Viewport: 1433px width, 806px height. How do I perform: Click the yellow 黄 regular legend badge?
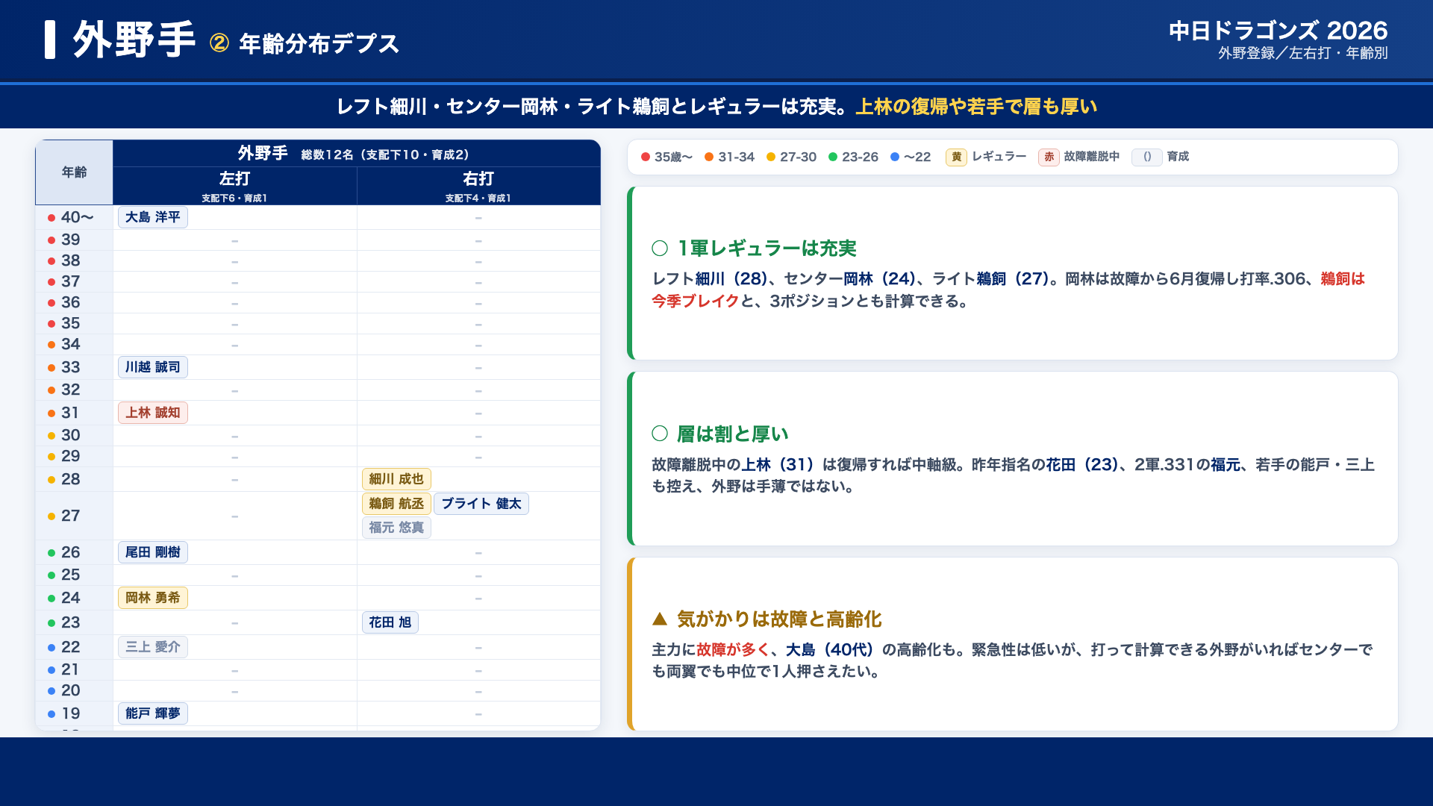coord(956,157)
